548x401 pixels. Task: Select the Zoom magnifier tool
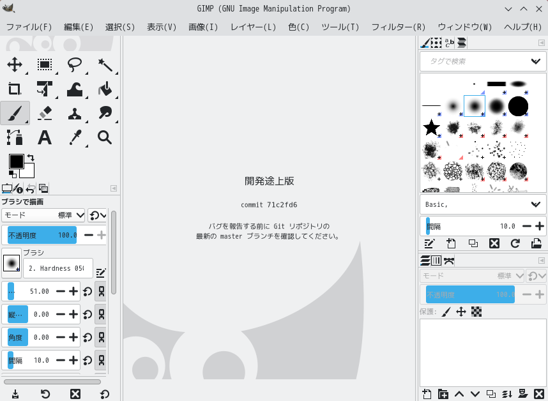[105, 137]
